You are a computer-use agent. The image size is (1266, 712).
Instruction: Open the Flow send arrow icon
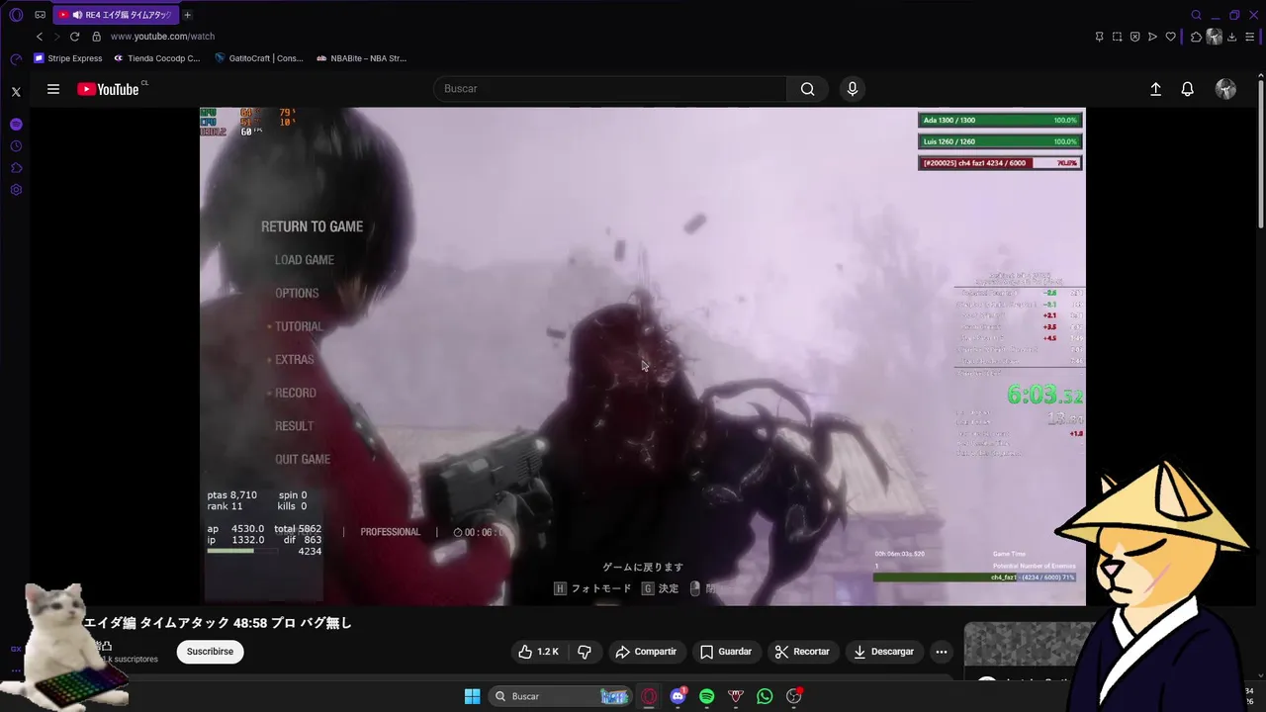(x=1153, y=37)
